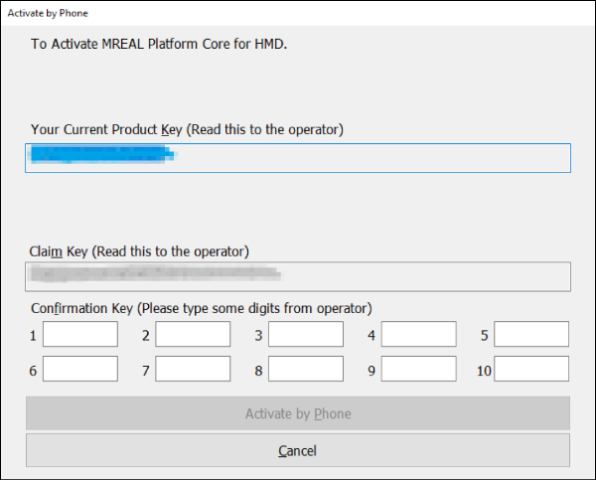Focus Confirmation Key box 6
The height and width of the screenshot is (480, 596).
tap(80, 369)
